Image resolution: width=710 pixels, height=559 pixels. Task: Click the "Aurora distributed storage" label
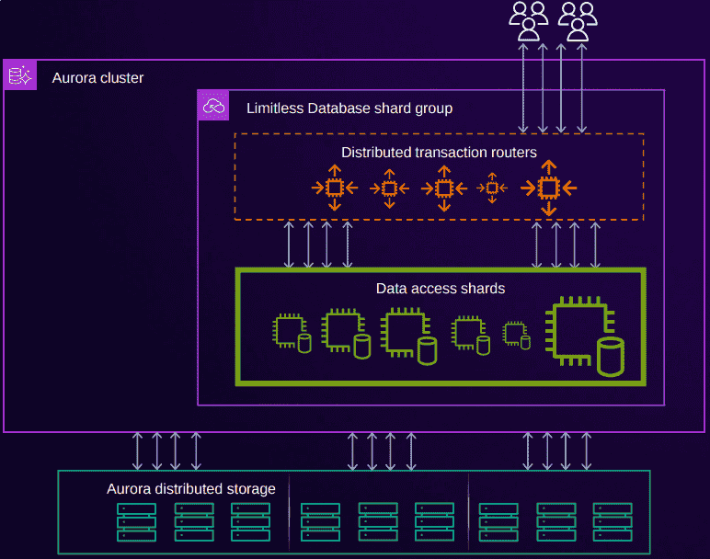pos(191,488)
